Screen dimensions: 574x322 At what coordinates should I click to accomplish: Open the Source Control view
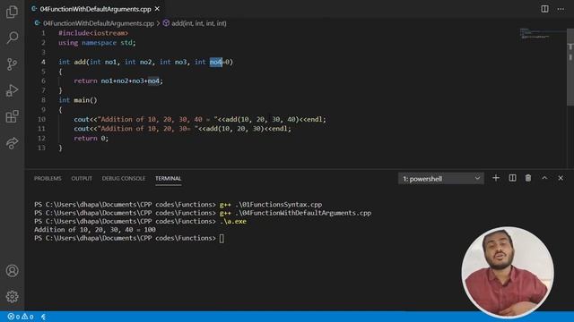(x=12, y=64)
